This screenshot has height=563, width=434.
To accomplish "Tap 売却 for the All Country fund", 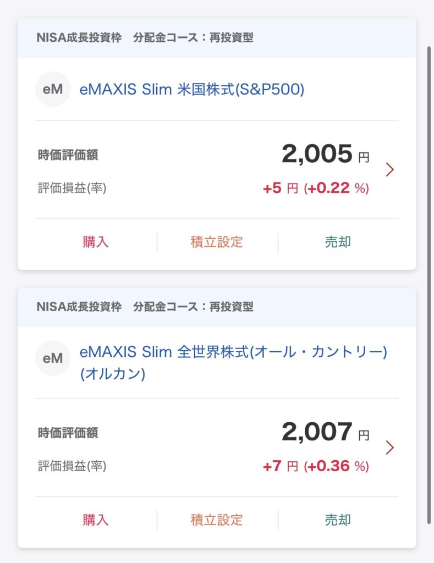I will point(338,520).
